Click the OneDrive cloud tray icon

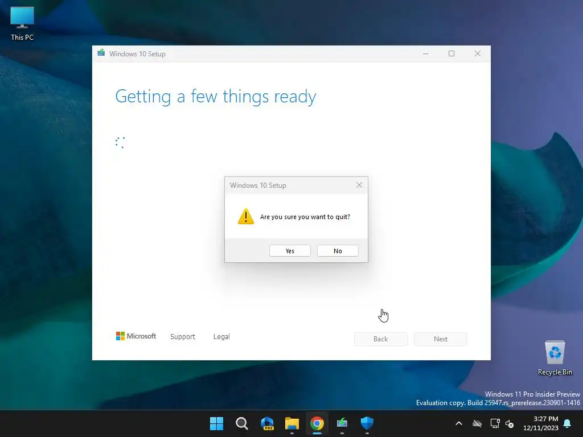(477, 423)
